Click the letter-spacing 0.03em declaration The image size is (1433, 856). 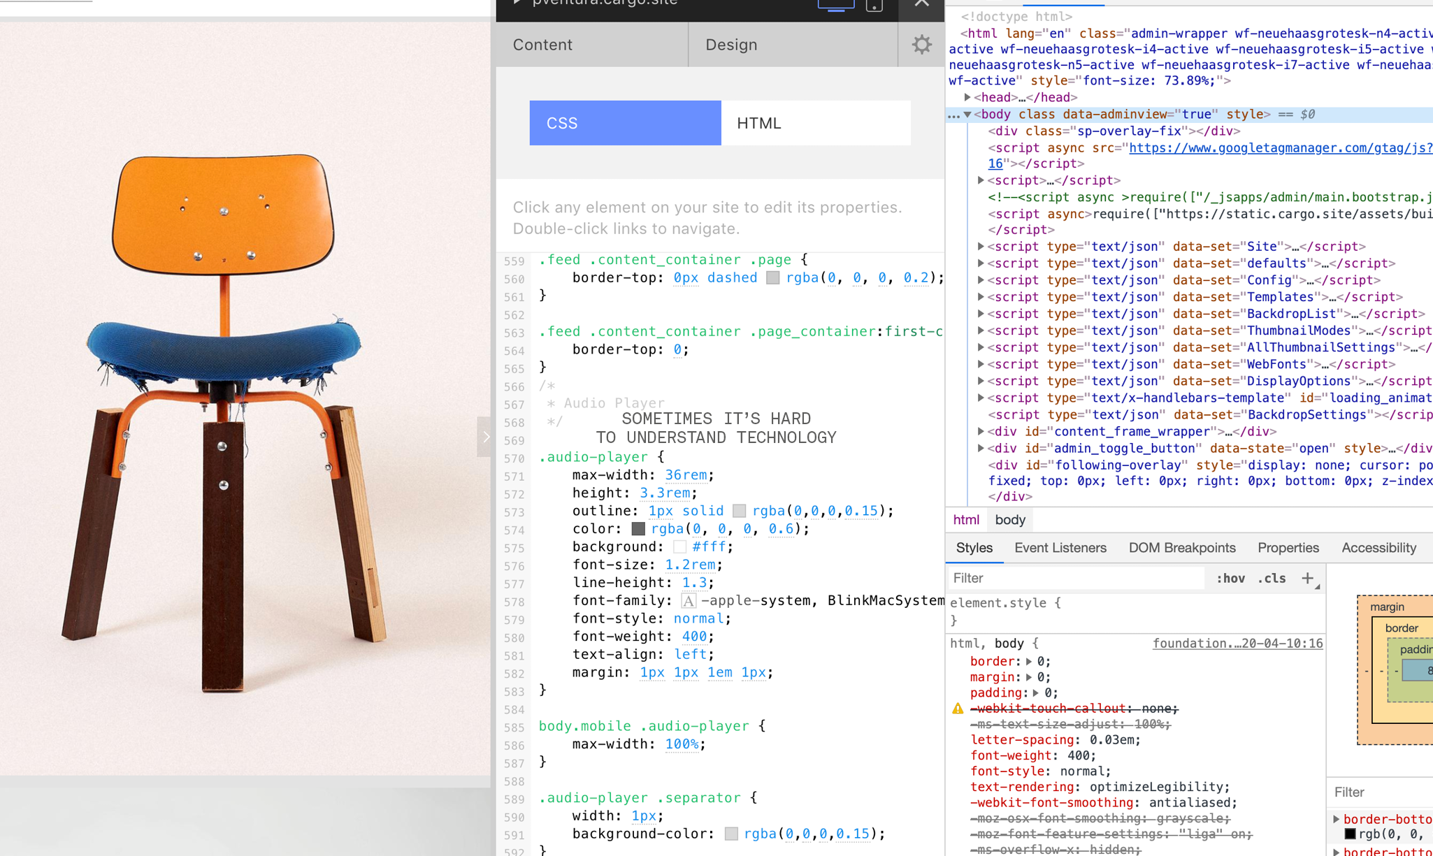point(1056,740)
